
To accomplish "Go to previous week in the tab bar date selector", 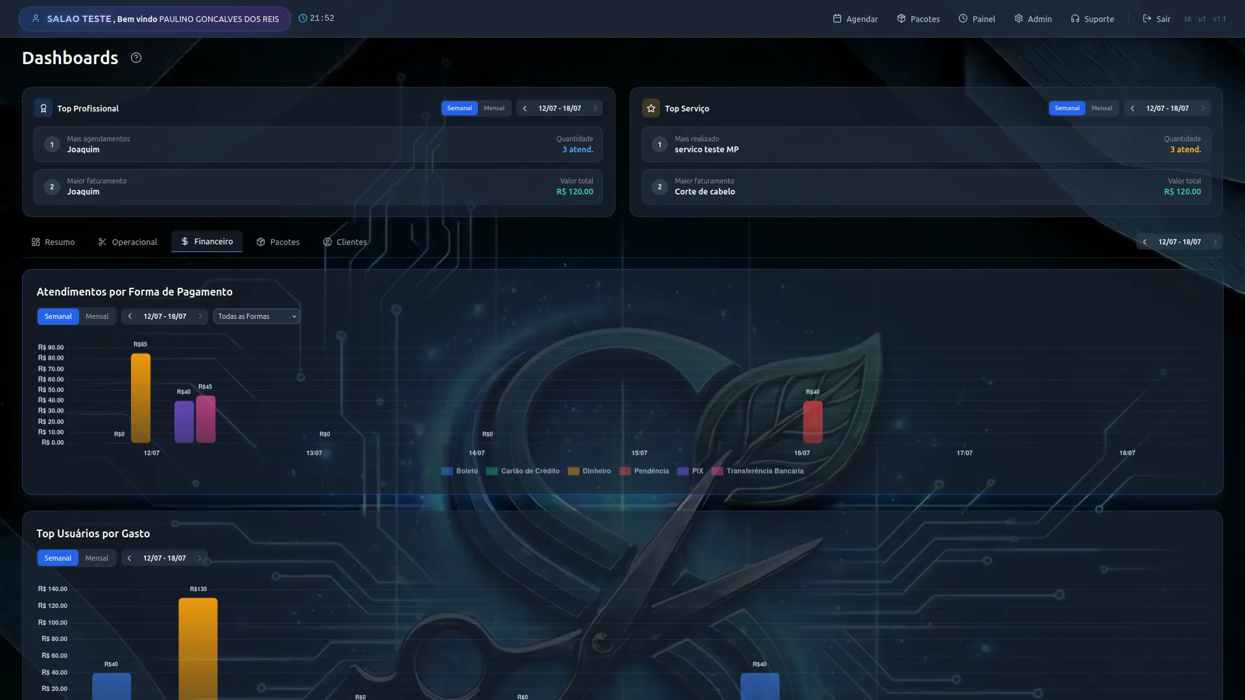I will click(1144, 242).
